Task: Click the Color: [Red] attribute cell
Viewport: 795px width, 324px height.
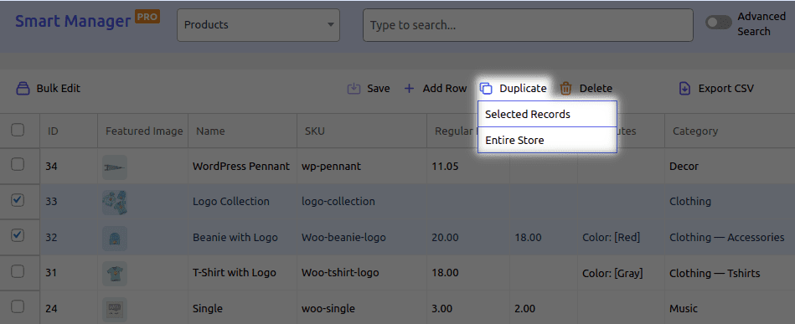Action: coord(621,237)
